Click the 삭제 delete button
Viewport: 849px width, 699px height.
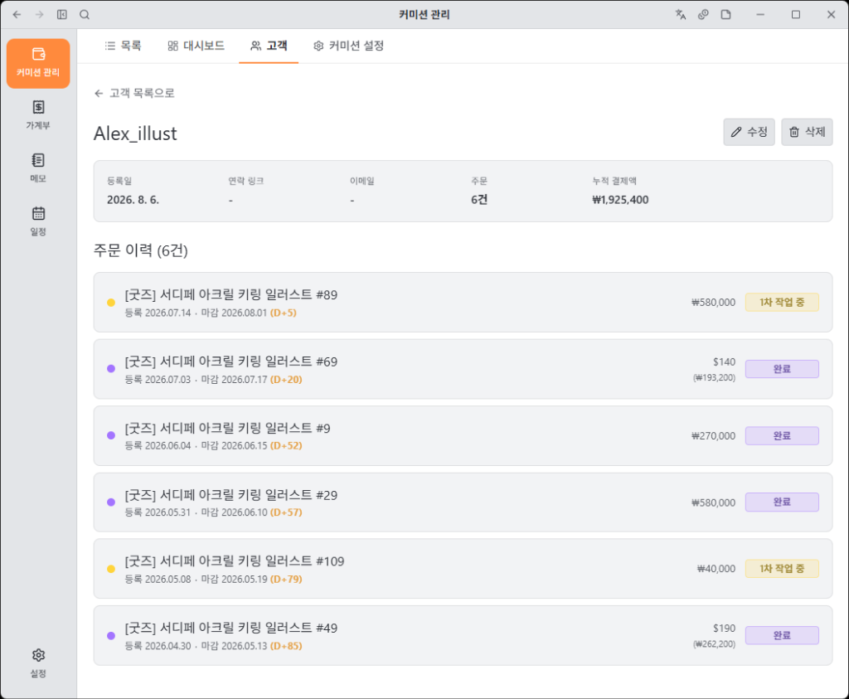tap(807, 132)
